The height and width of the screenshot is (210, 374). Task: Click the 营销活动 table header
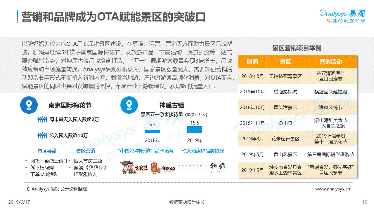coord(331,62)
